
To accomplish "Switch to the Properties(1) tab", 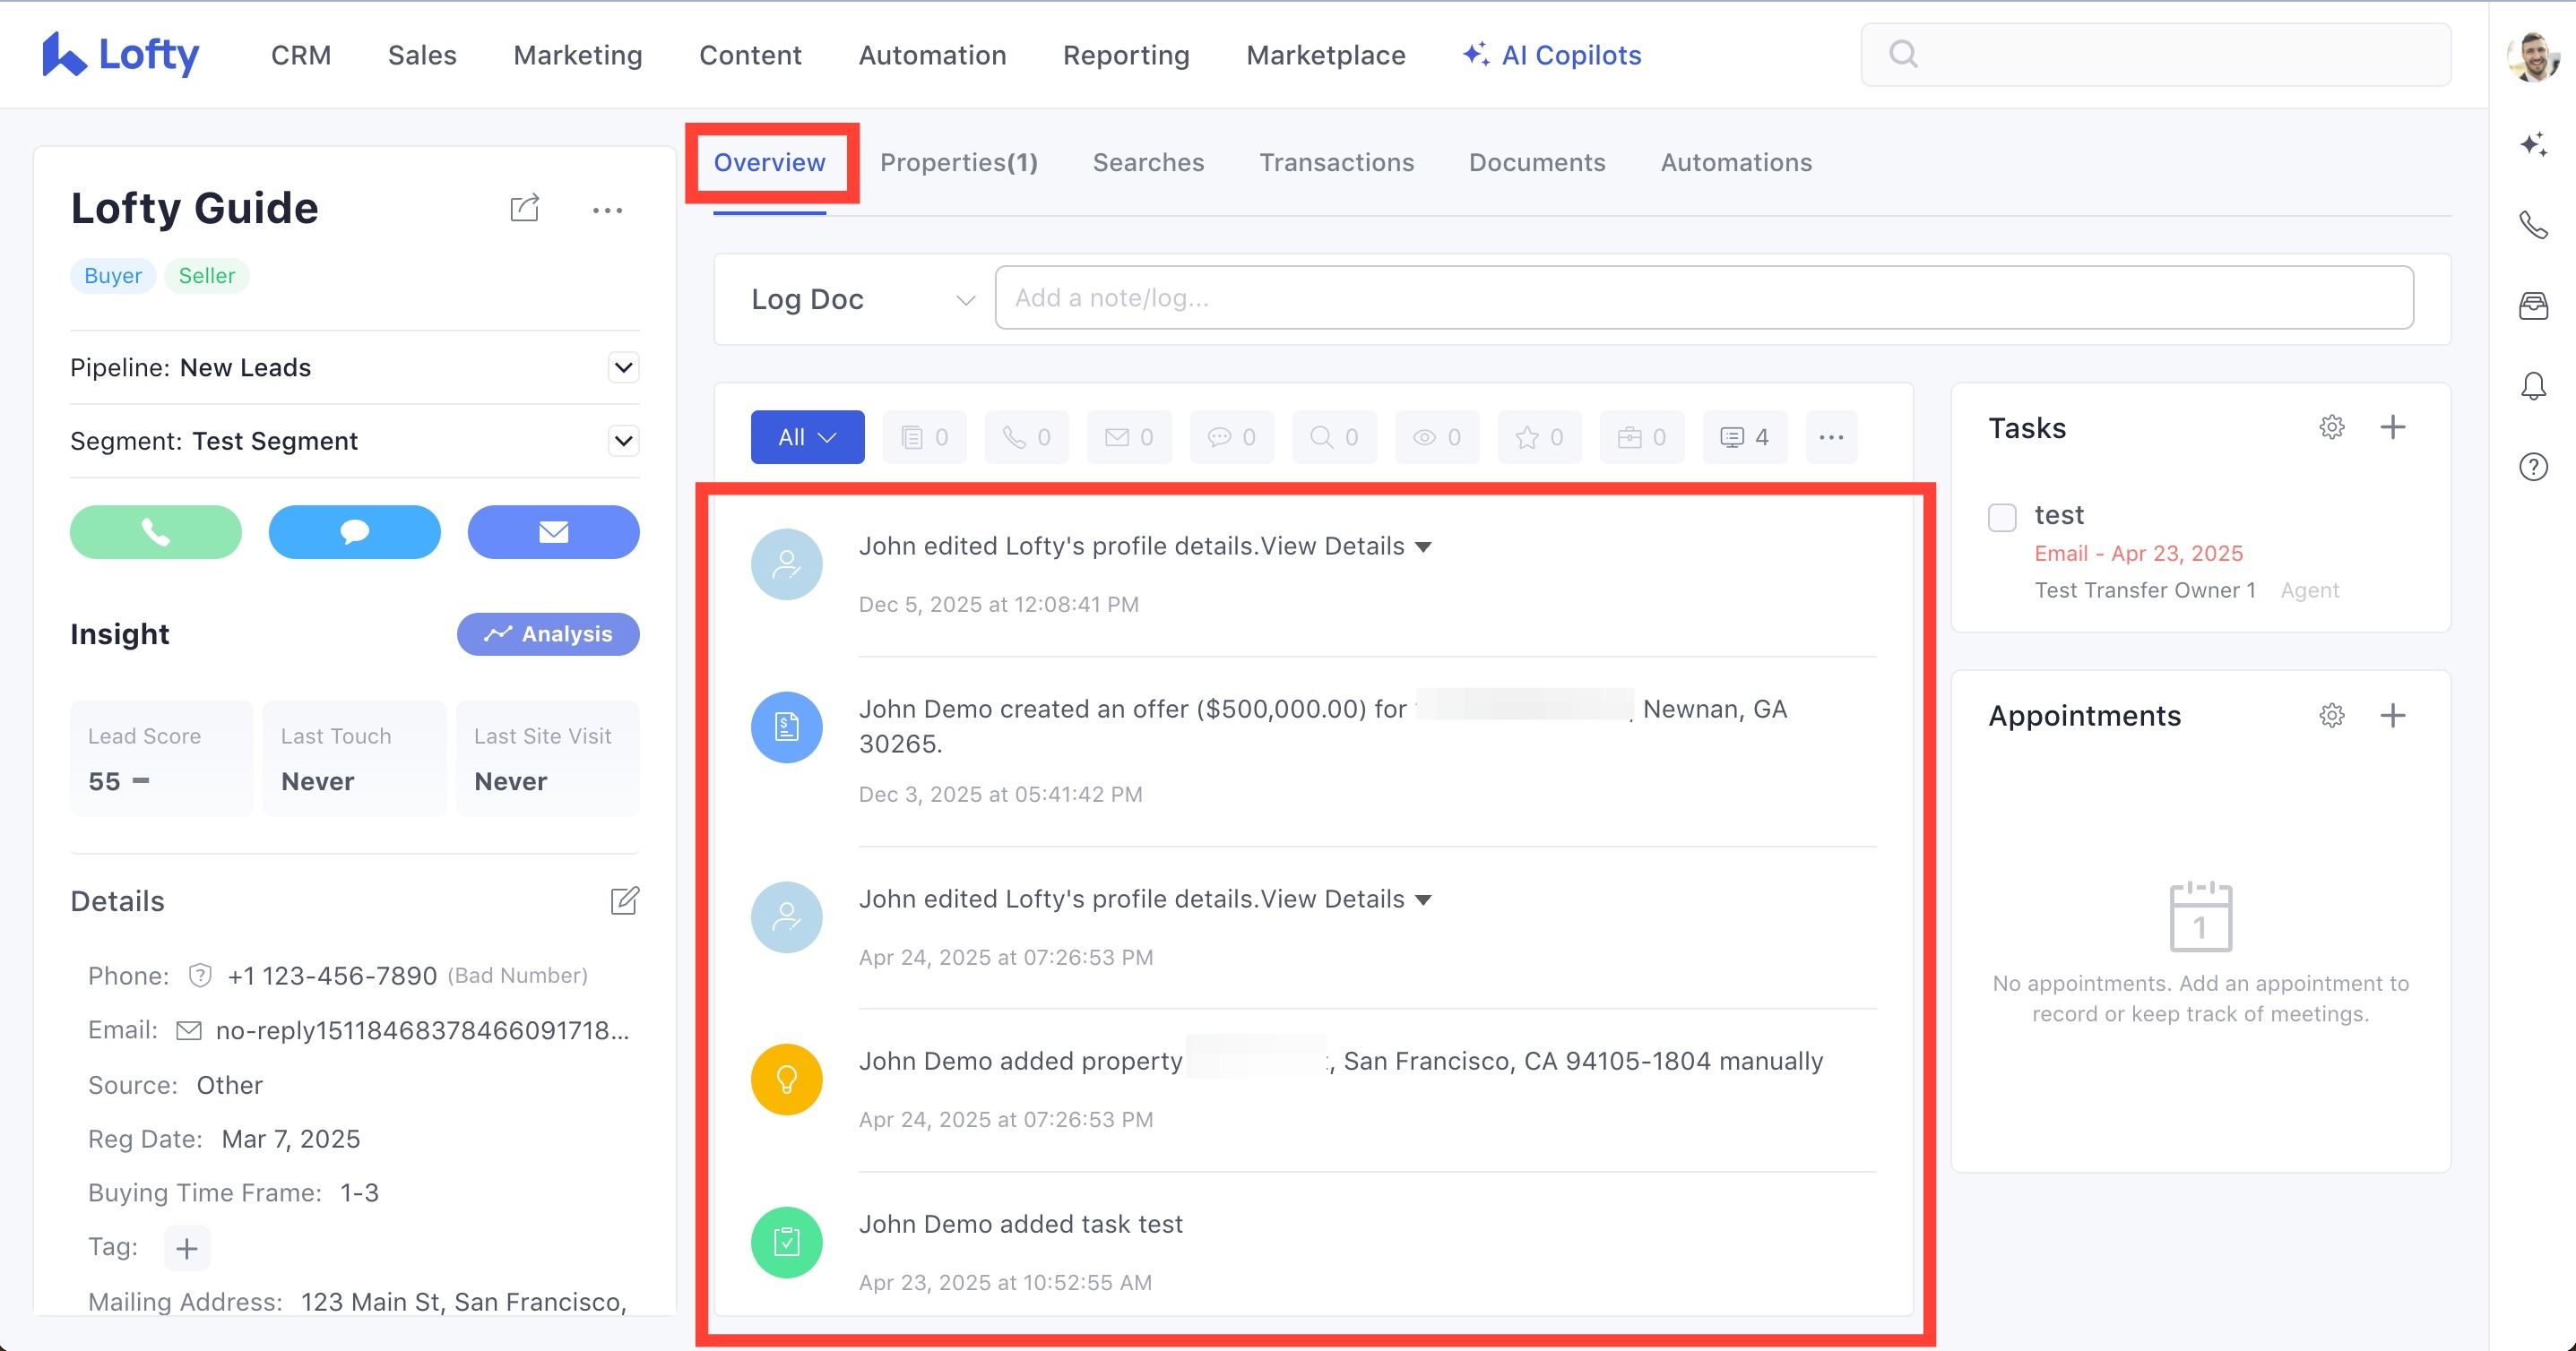I will pos(958,162).
